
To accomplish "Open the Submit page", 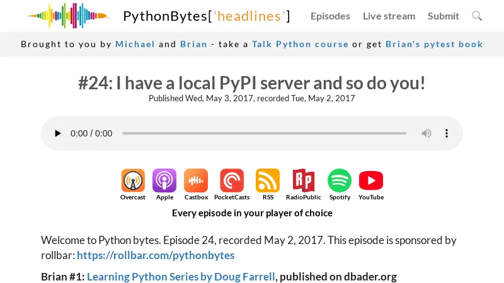I will (x=444, y=16).
